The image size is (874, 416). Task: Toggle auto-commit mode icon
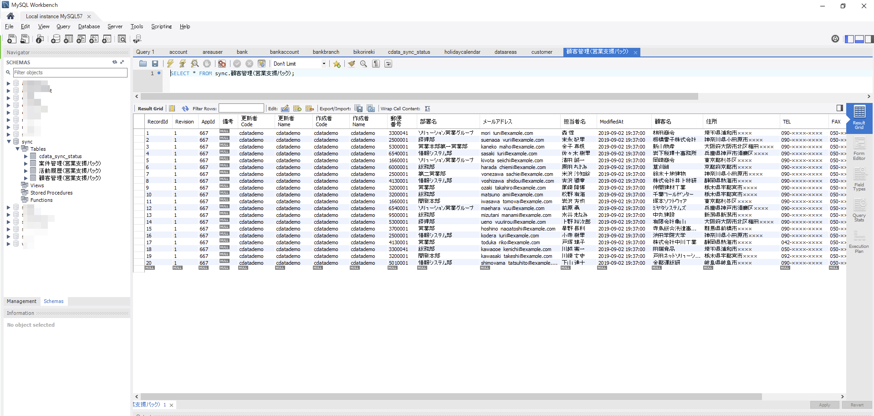click(262, 64)
